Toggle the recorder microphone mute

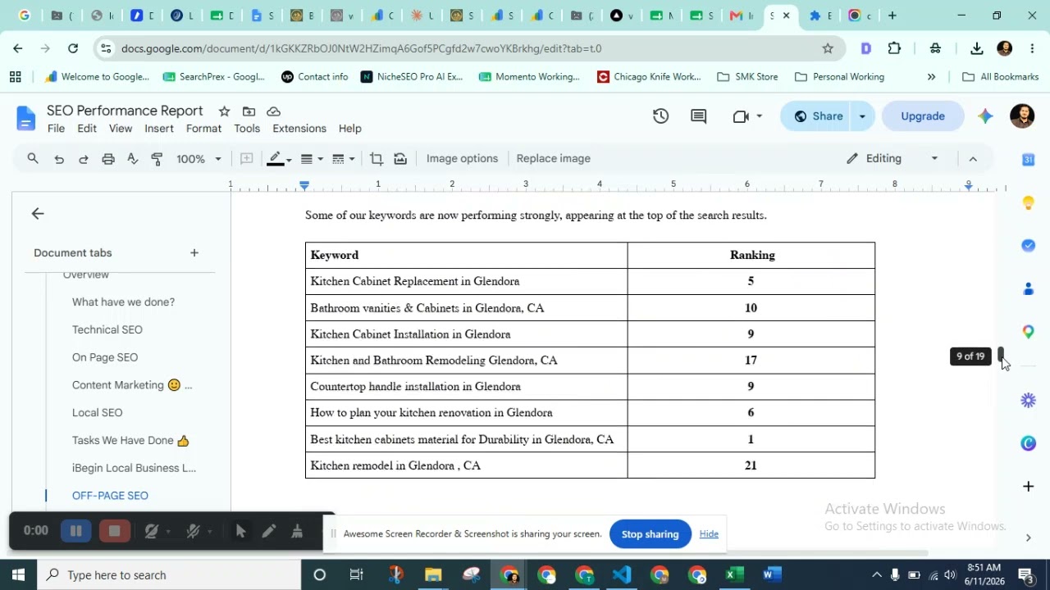pyautogui.click(x=194, y=531)
